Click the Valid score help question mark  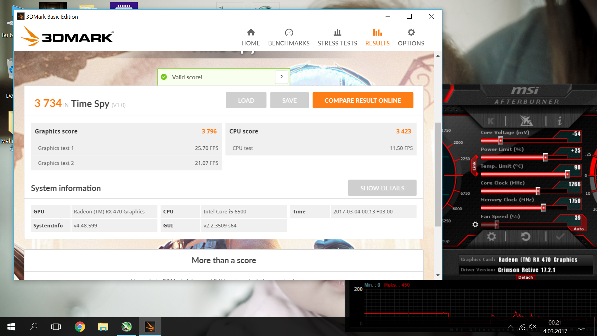pos(281,77)
